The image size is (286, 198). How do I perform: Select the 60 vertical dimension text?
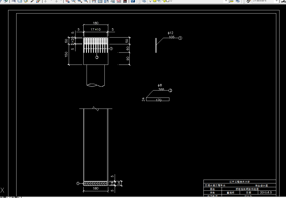[127, 48]
